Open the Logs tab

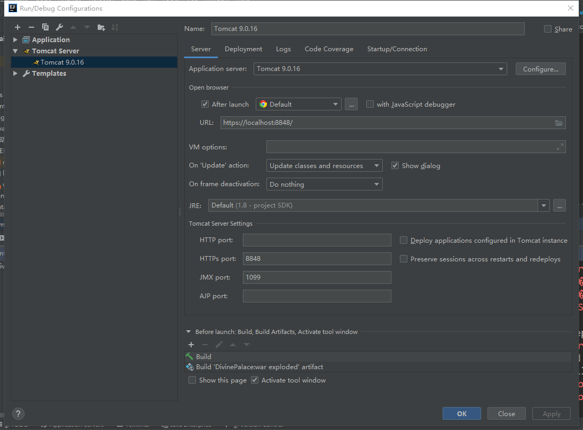point(283,49)
